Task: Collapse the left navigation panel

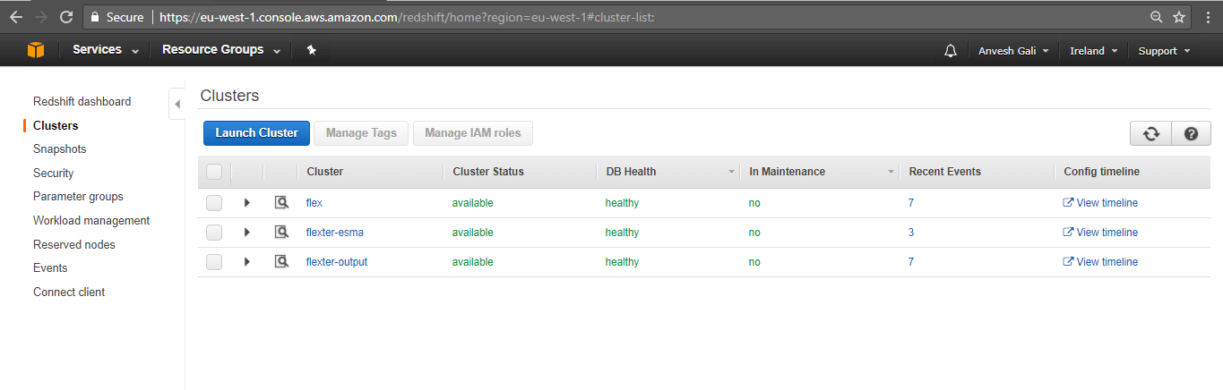Action: point(177,104)
